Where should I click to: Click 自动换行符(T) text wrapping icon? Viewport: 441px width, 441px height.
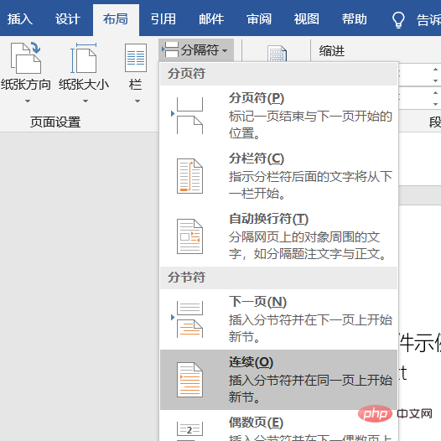pos(189,236)
